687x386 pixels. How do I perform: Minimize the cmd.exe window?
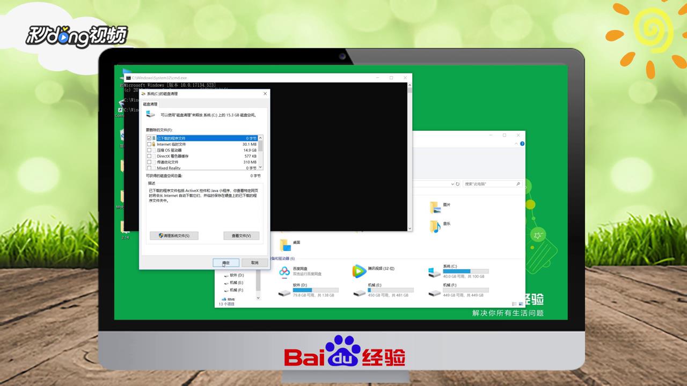click(x=377, y=78)
